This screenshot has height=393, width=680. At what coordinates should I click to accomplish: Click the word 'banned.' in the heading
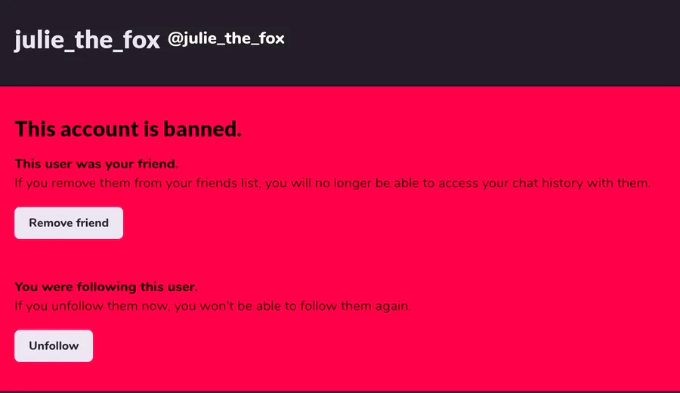202,129
